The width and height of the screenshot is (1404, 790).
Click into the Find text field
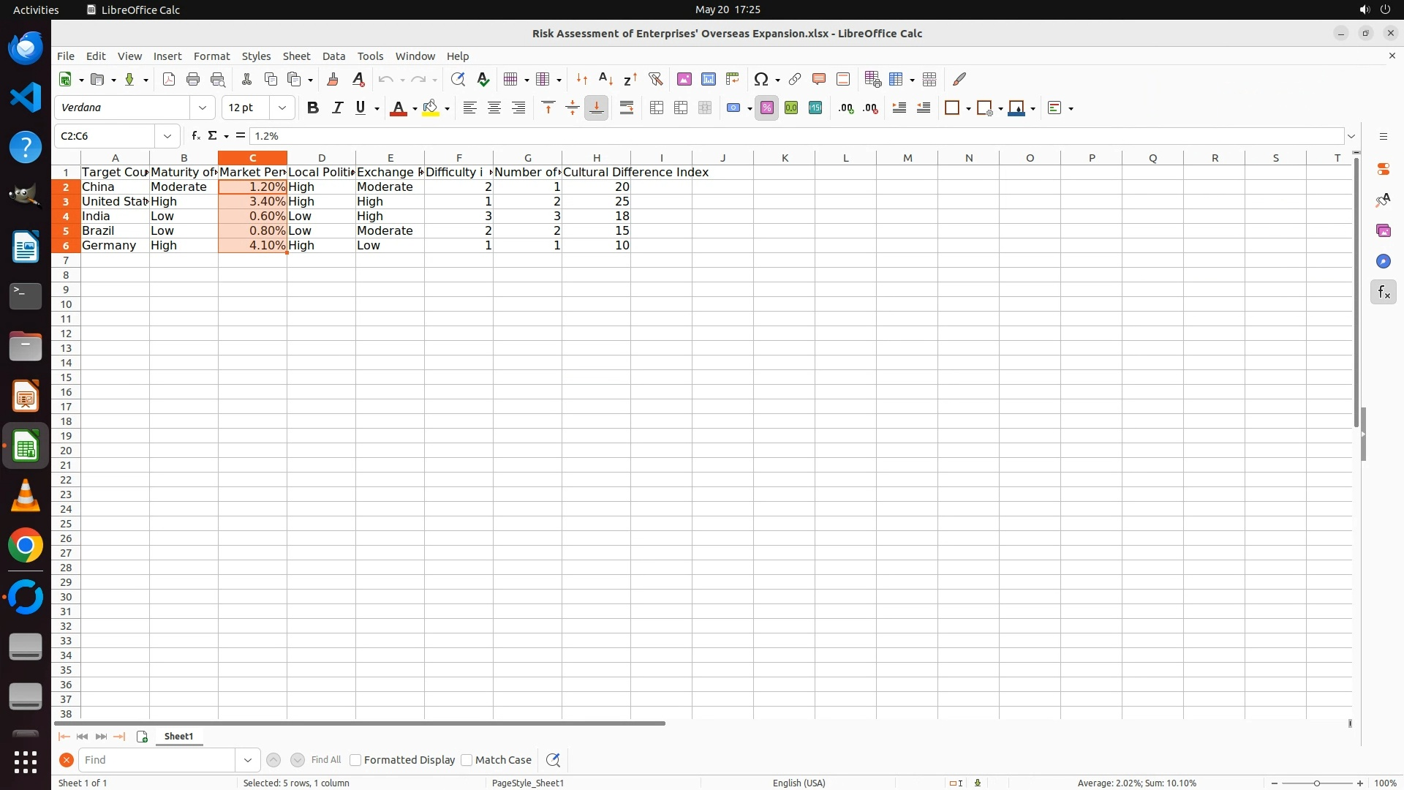pyautogui.click(x=157, y=760)
